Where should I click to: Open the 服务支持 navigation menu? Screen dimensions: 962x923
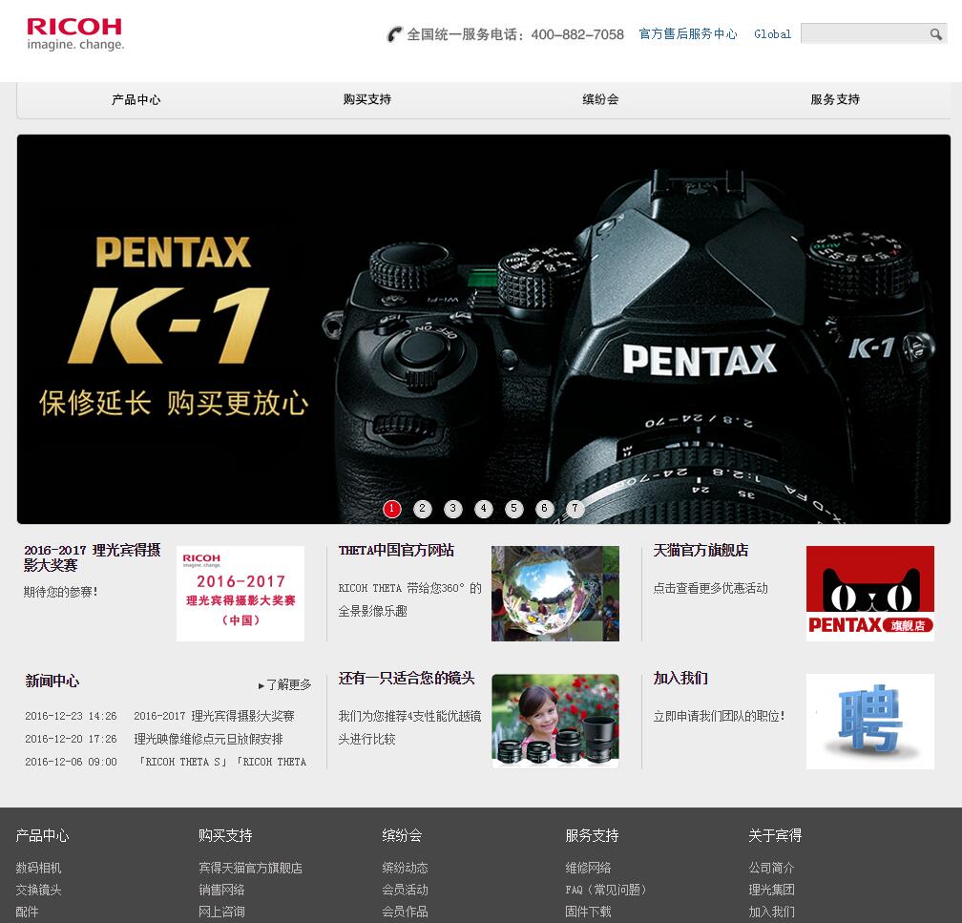(835, 99)
